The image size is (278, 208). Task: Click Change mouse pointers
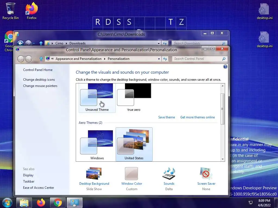tap(40, 86)
